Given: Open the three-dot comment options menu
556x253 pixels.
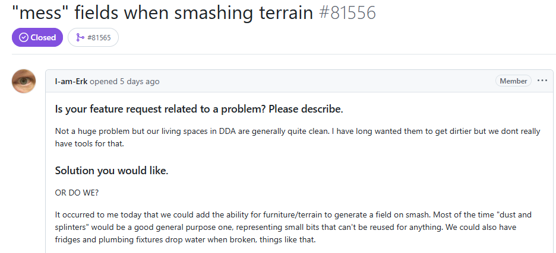Looking at the screenshot, I should [x=542, y=81].
